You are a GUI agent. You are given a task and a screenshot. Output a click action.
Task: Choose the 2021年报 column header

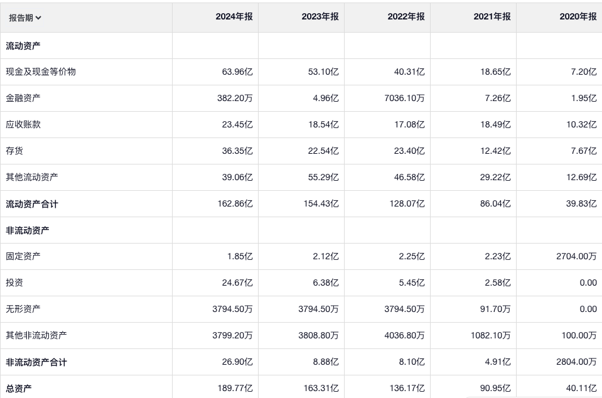click(x=492, y=17)
